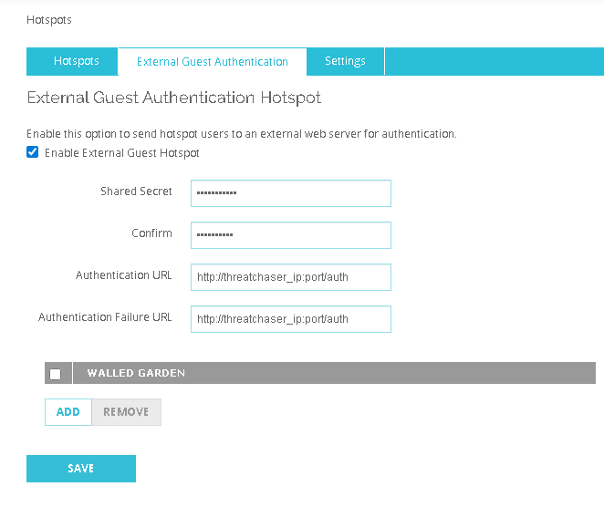The image size is (604, 507).
Task: Select the External Guest Authentication tab
Action: [x=212, y=62]
